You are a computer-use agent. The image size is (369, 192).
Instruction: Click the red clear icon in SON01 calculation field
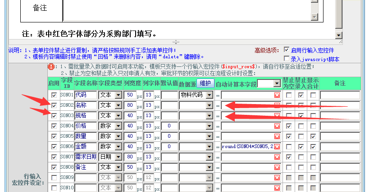pyautogui.click(x=277, y=95)
